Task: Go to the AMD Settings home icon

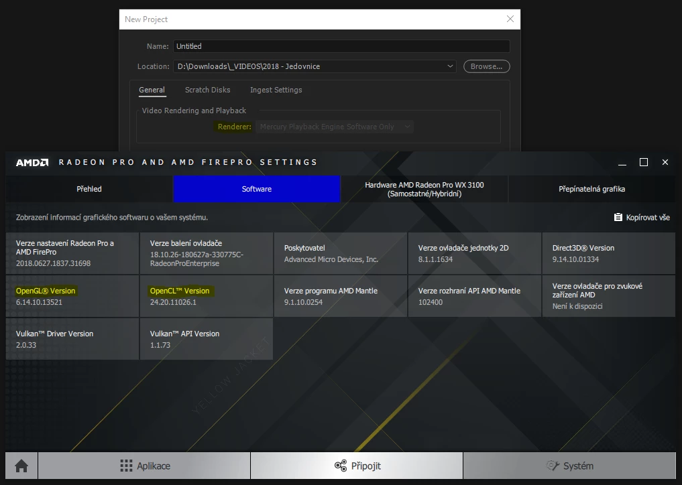Action: [21, 466]
